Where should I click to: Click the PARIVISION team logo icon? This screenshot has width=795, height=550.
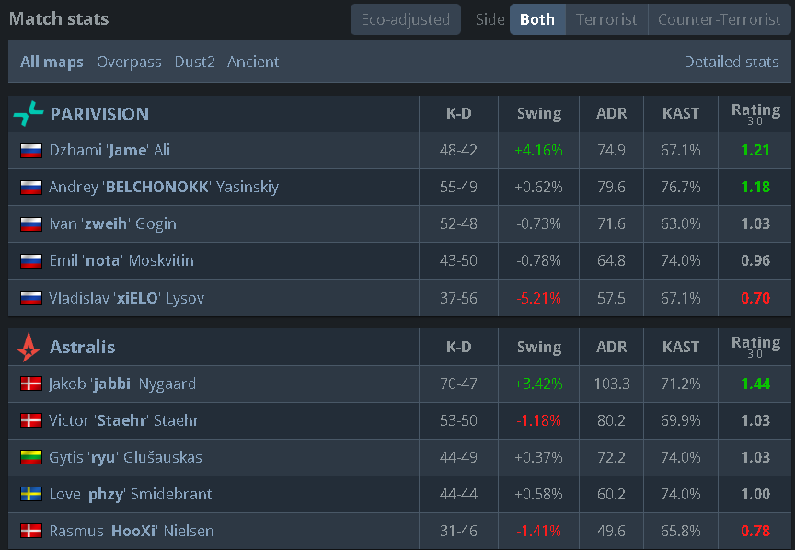pos(29,114)
